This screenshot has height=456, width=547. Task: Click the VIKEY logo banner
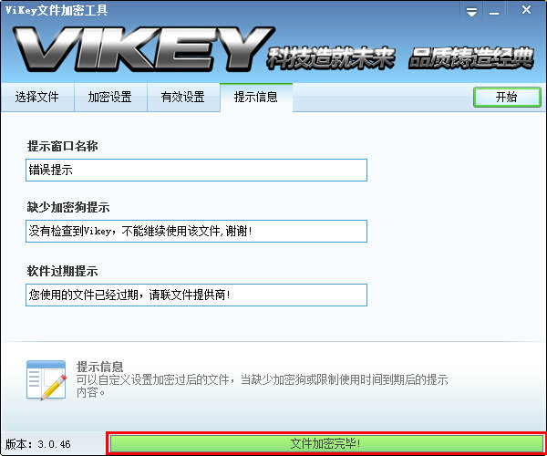[x=143, y=50]
